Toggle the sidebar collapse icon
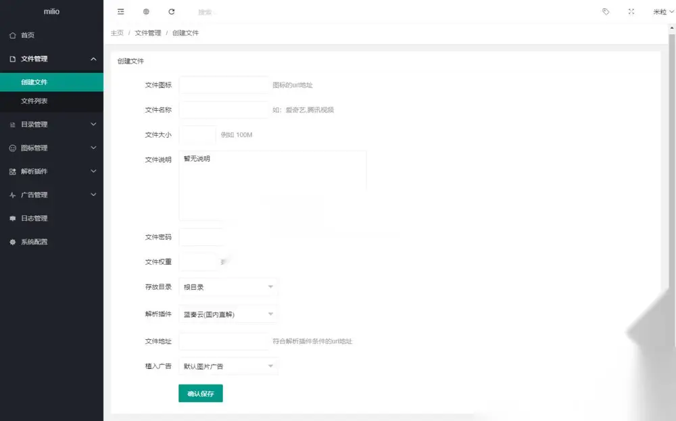The width and height of the screenshot is (676, 421). tap(121, 11)
